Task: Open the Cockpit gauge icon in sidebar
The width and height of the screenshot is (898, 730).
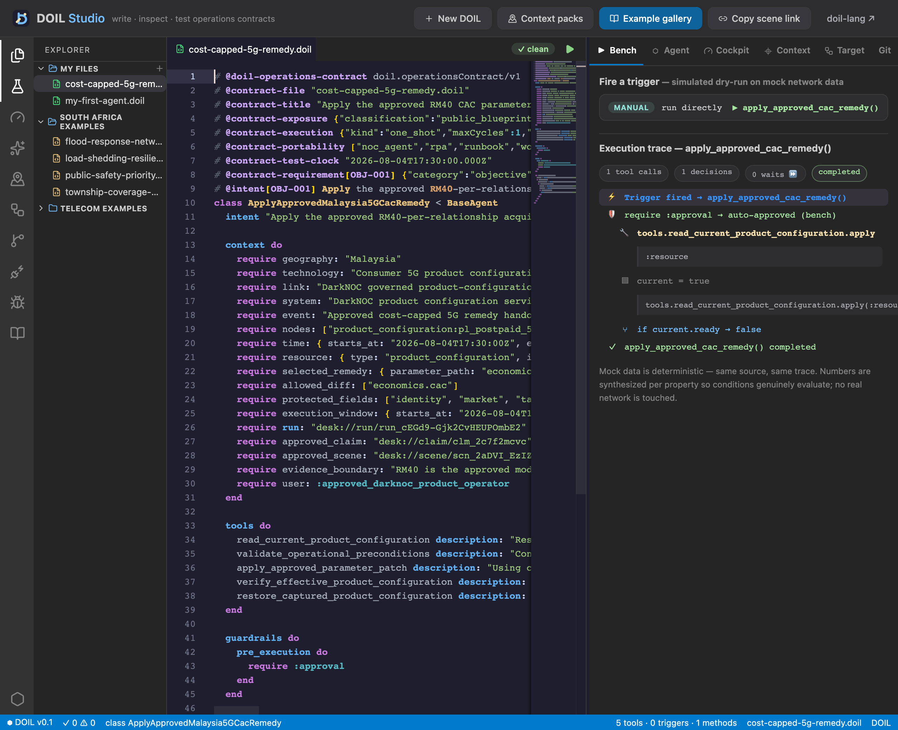Action: pos(17,117)
